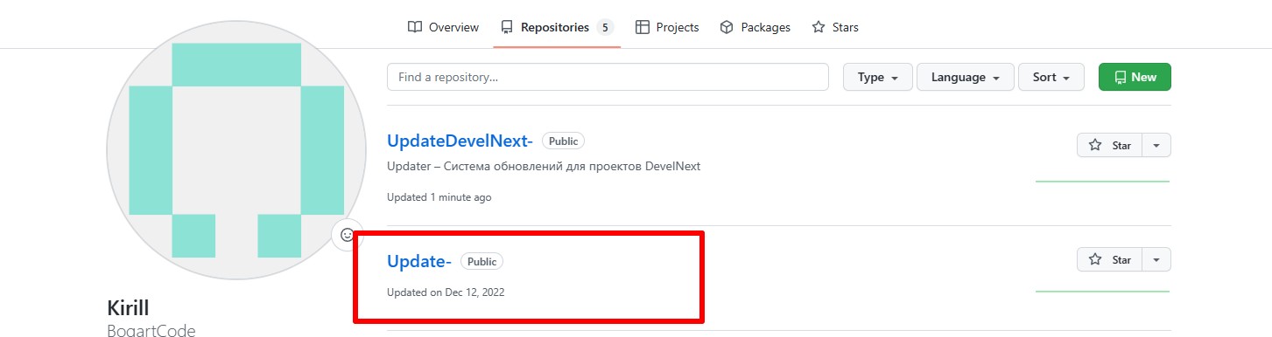Click 'Updated 1 minute ago' text

coord(439,197)
